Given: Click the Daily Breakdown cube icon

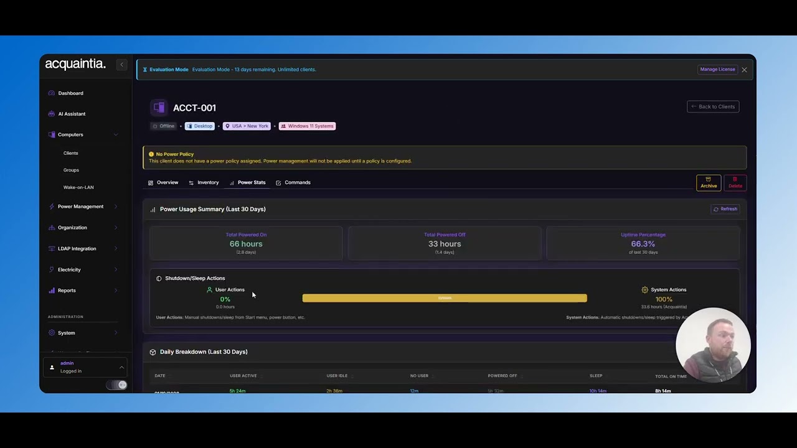Looking at the screenshot, I should point(153,352).
